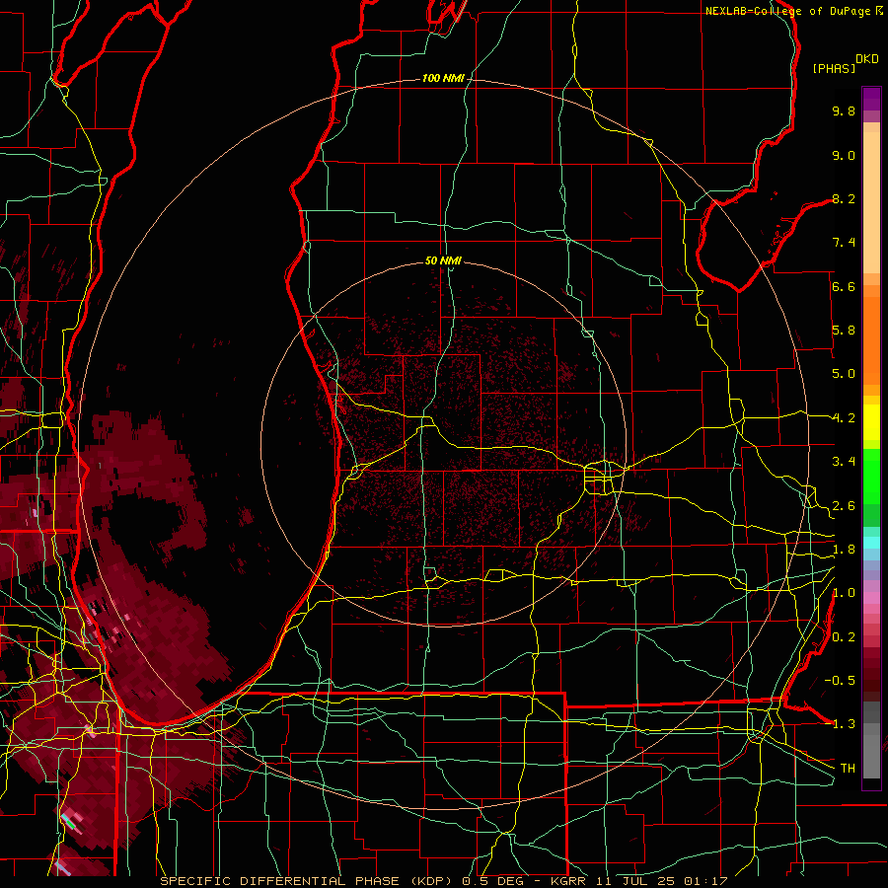888x888 pixels.
Task: Select the gray segment at the color bar bottom
Action: coord(871,740)
